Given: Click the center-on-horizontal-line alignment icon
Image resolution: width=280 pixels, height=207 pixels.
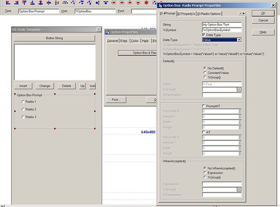Looking at the screenshot, I should pos(49,2).
